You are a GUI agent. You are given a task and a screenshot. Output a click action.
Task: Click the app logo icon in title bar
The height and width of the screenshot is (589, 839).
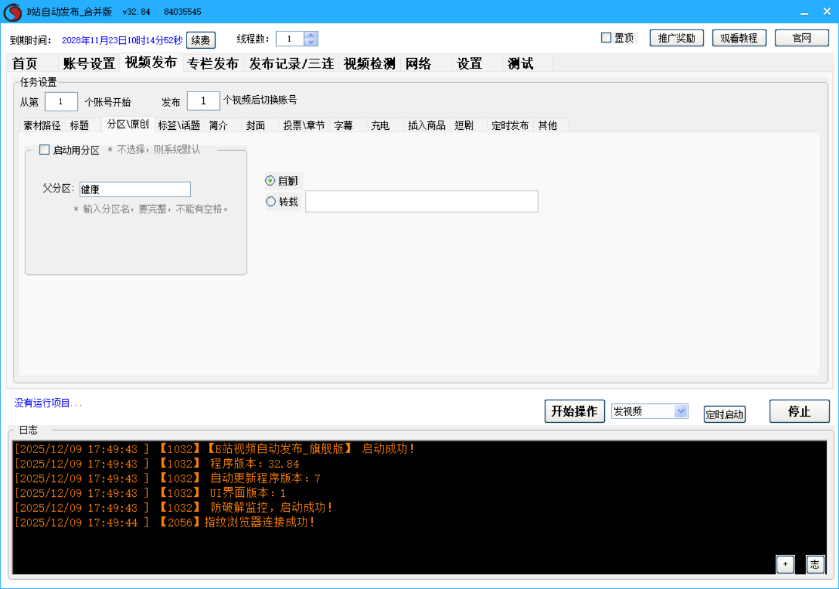[x=12, y=12]
